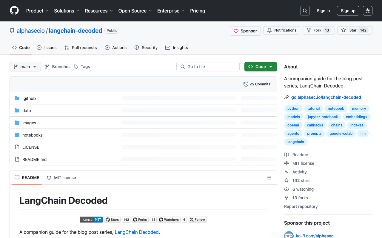Image resolution: width=382 pixels, height=238 pixels.
Task: Switch to the Code tab
Action: click(x=21, y=48)
